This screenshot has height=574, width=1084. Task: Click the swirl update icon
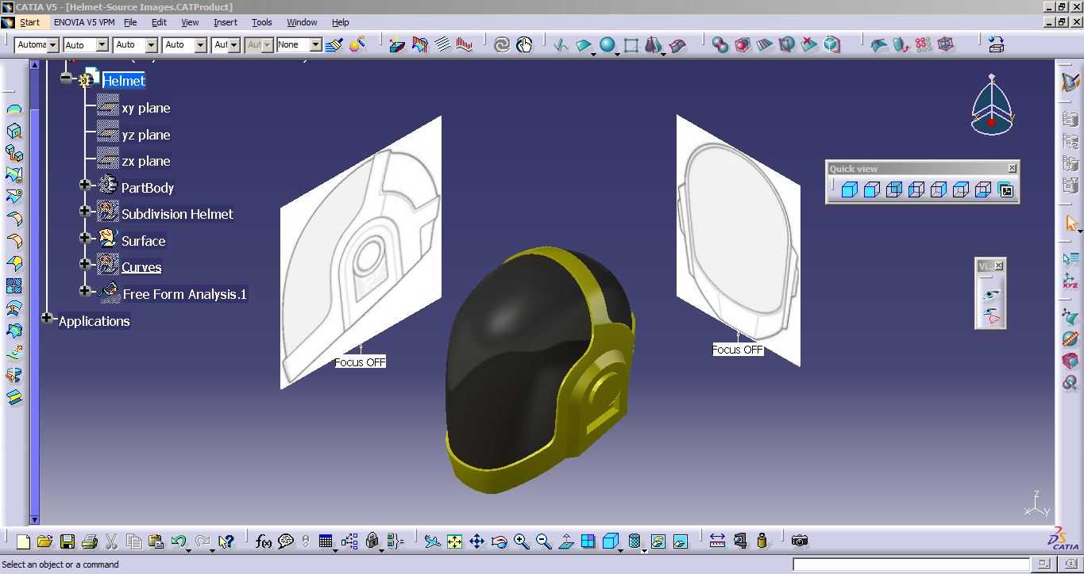tap(502, 45)
